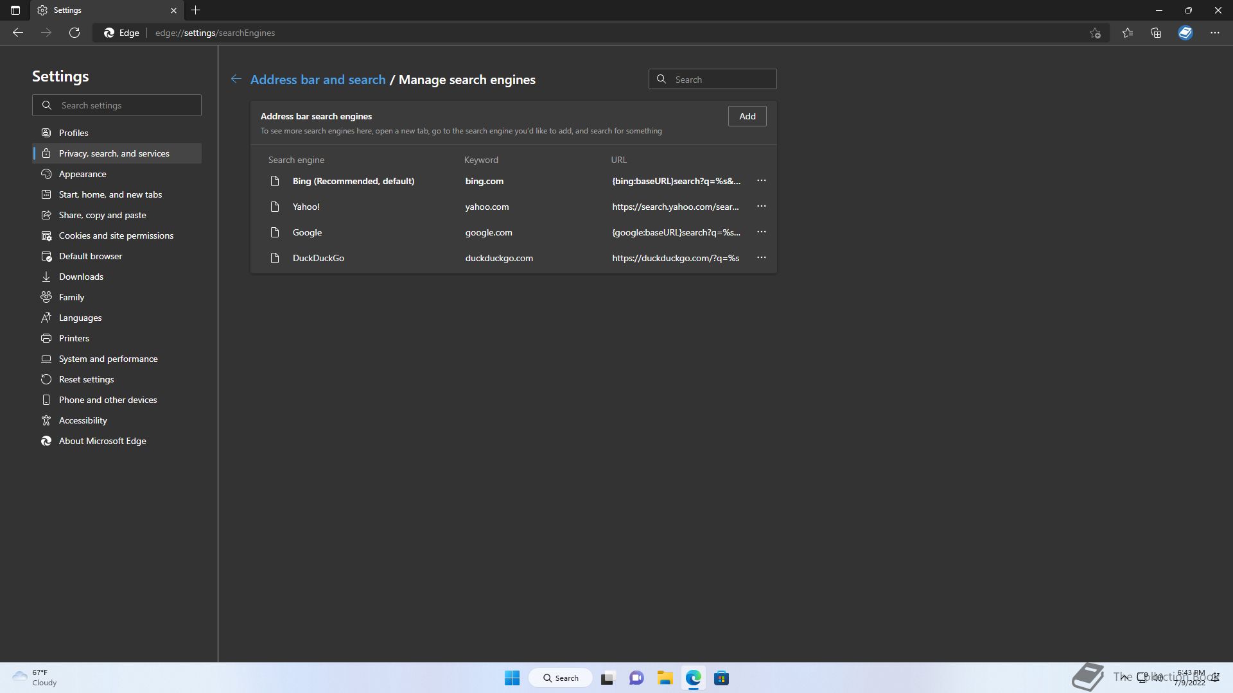Select the Settings browser tab

[107, 10]
